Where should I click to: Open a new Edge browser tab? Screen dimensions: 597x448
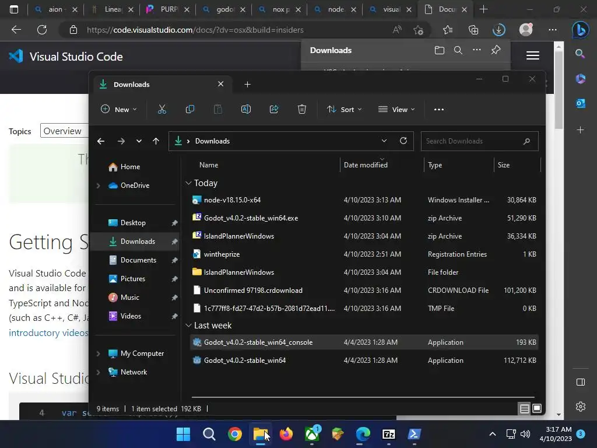[483, 9]
